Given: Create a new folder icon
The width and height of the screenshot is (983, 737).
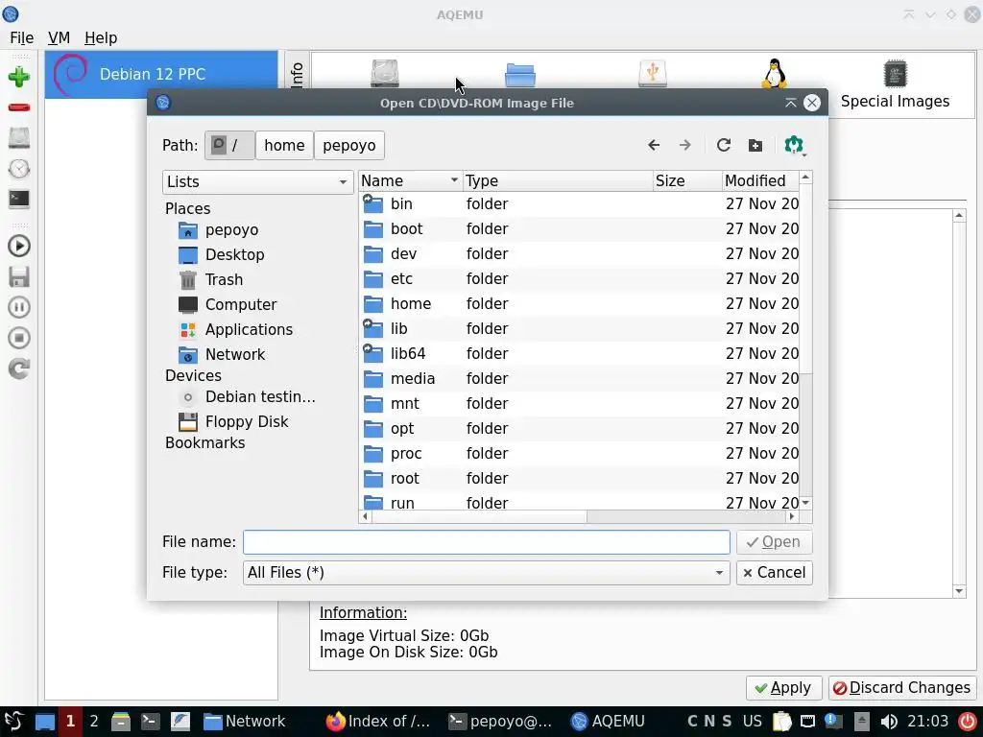Looking at the screenshot, I should [x=755, y=146].
